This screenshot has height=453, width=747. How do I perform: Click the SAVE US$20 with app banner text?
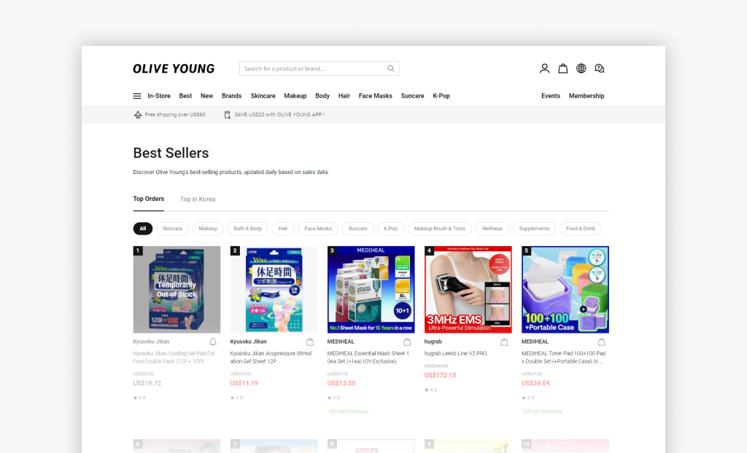[279, 114]
